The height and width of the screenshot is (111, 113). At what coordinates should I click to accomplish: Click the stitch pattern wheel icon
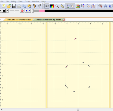pyautogui.click(x=93, y=6)
